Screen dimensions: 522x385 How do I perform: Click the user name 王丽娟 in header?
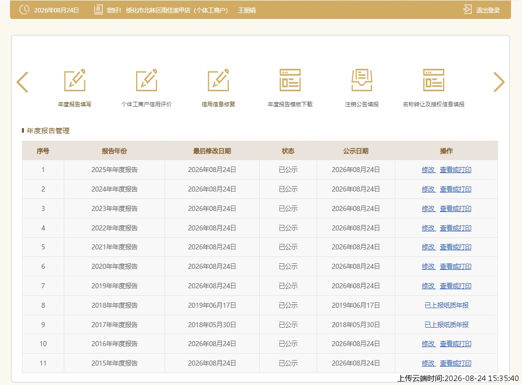coord(247,10)
